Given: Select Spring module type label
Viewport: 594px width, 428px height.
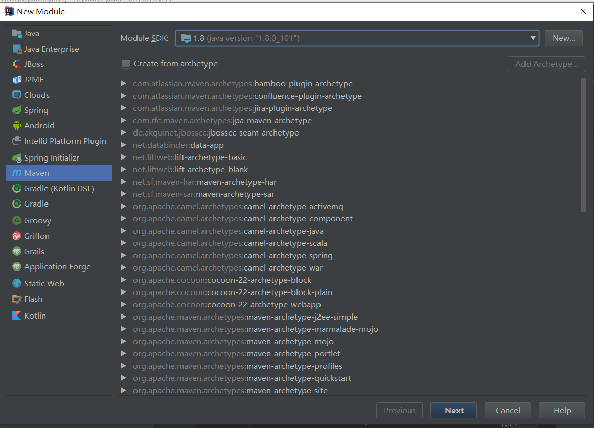Looking at the screenshot, I should click(36, 110).
